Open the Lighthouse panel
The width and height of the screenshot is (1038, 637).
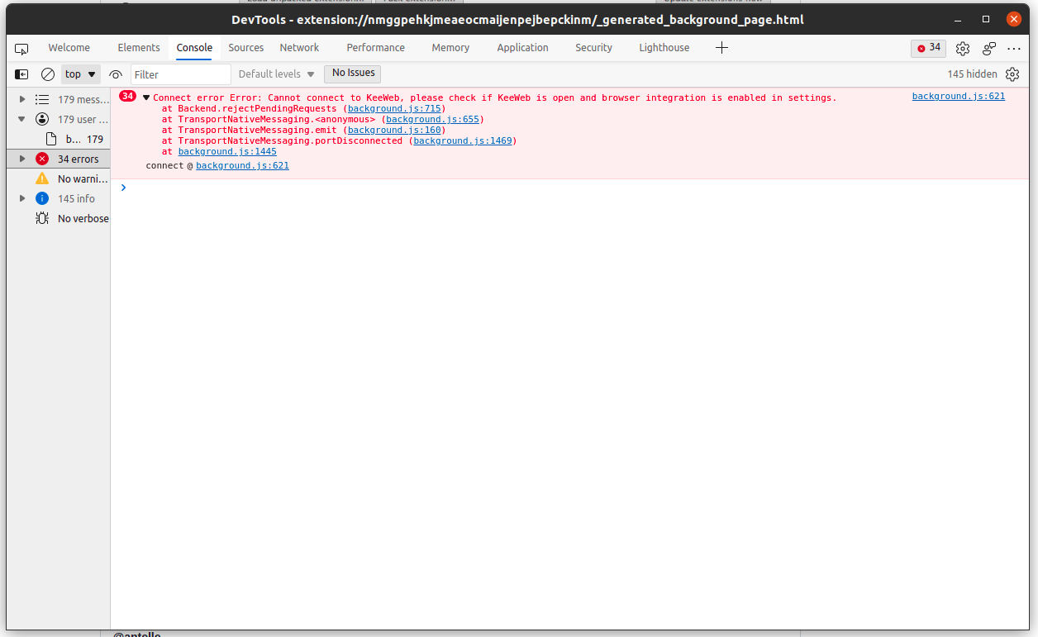tap(664, 48)
